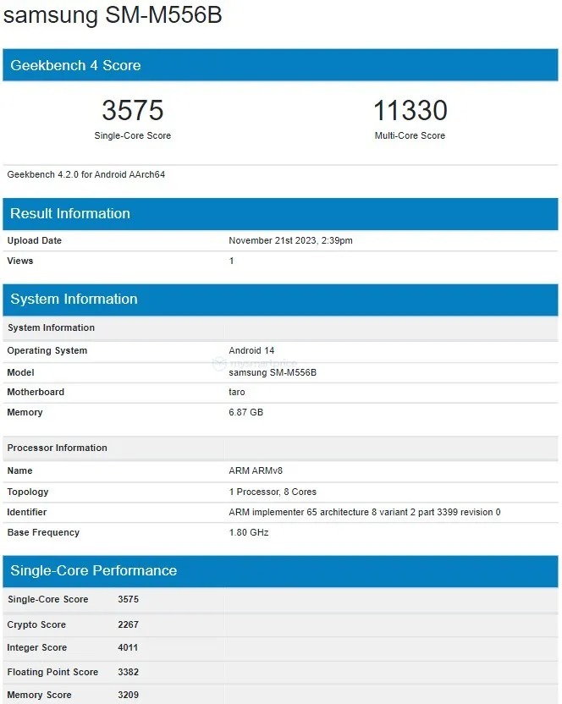Click the Processor Information subheading
The height and width of the screenshot is (704, 562).
click(x=58, y=448)
